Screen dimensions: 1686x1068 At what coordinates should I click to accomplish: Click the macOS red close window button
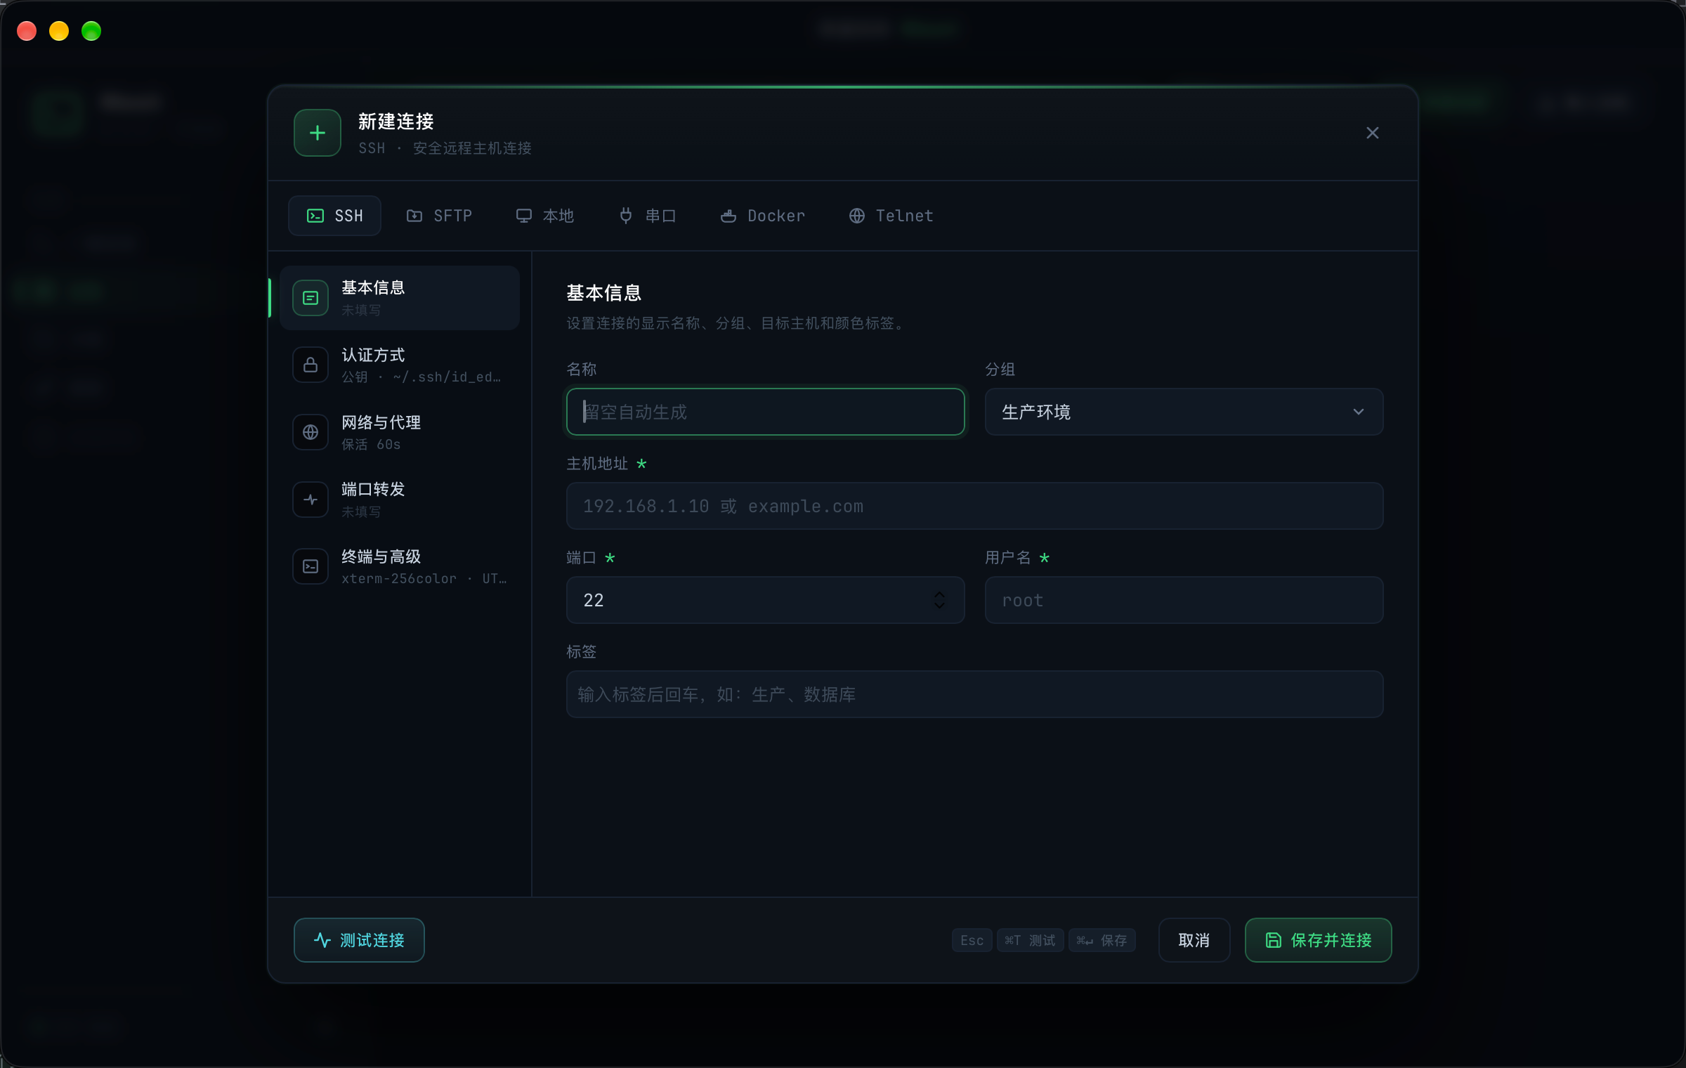[27, 31]
